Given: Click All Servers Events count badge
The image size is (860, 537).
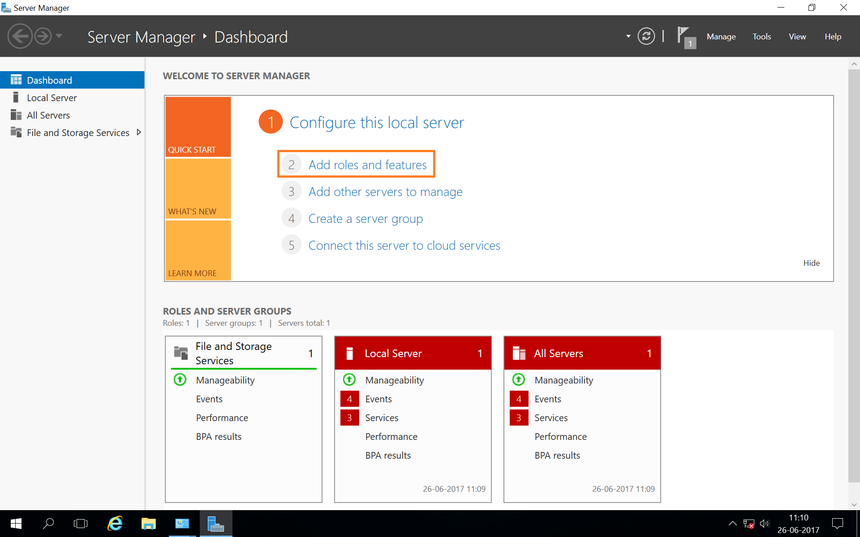Looking at the screenshot, I should tap(519, 399).
